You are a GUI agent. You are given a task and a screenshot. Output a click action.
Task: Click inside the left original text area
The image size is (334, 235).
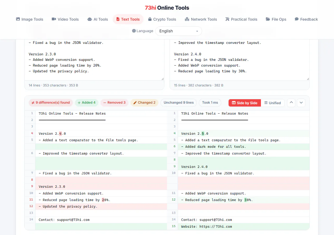(94, 60)
